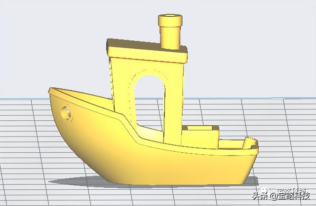Image resolution: width=316 pixels, height=206 pixels.
Task: Click the build plate grid right of boat
Action: (286, 128)
